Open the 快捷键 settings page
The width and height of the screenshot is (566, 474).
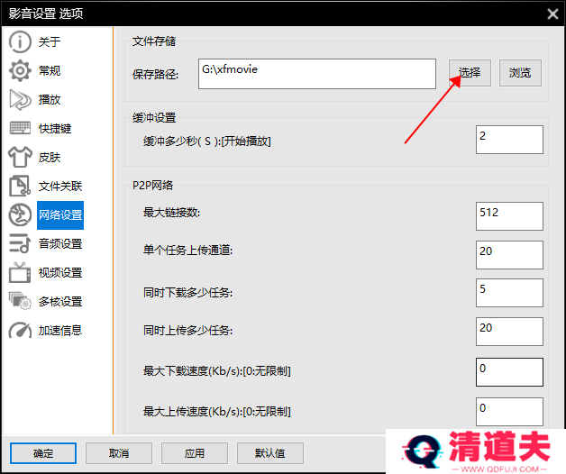(54, 129)
